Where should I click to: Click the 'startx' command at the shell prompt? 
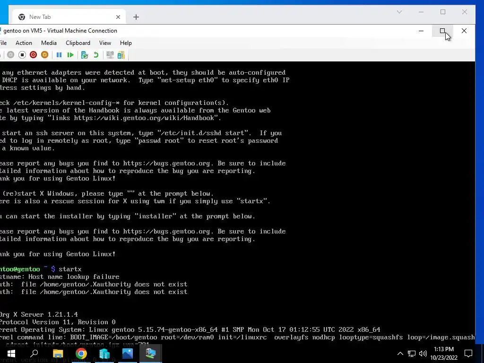(70, 269)
